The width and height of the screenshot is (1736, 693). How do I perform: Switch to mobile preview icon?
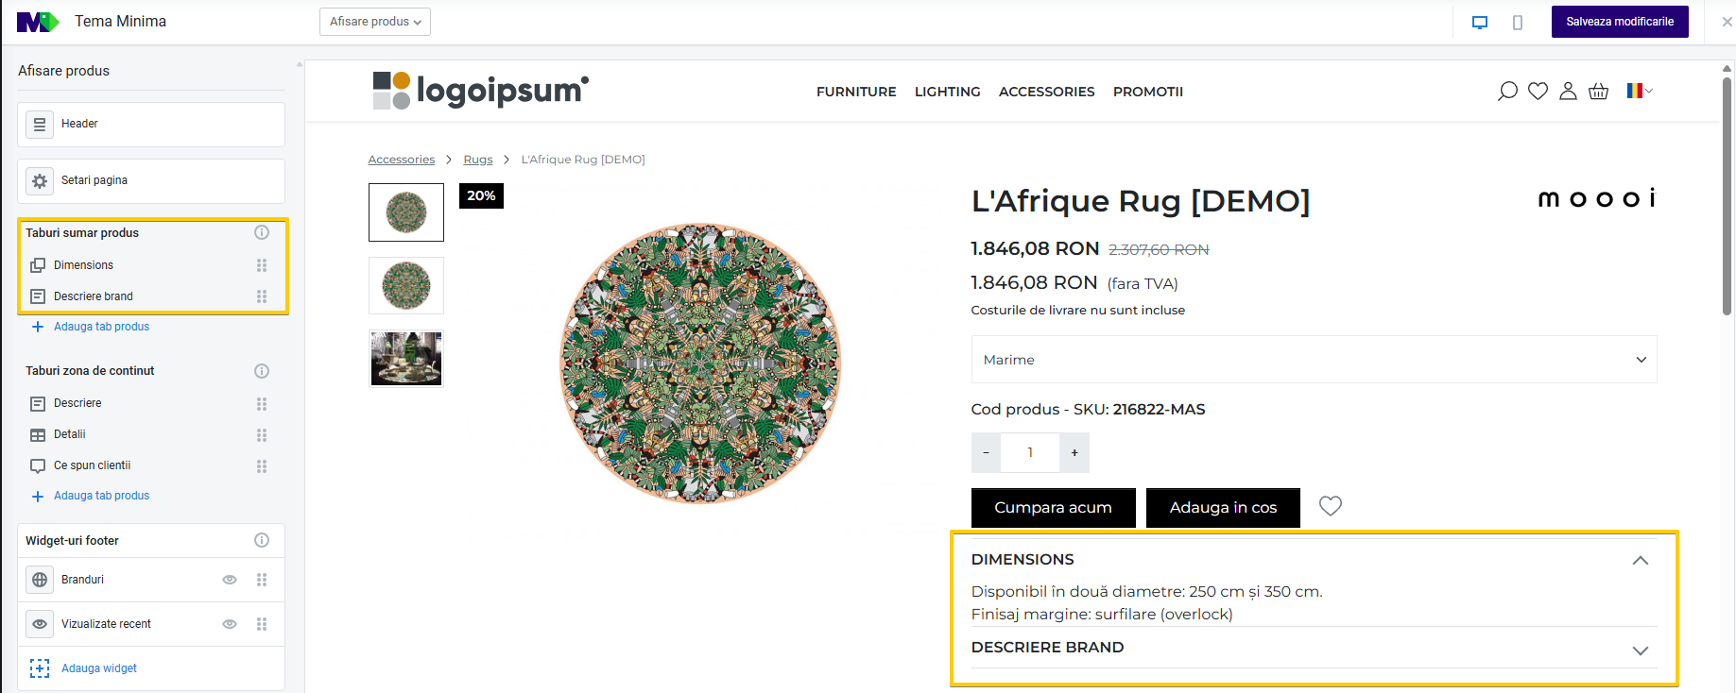coord(1518,23)
